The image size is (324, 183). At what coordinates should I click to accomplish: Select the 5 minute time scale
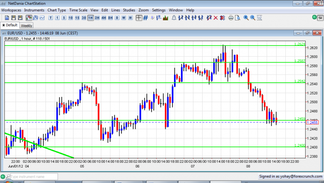(x=64, y=18)
